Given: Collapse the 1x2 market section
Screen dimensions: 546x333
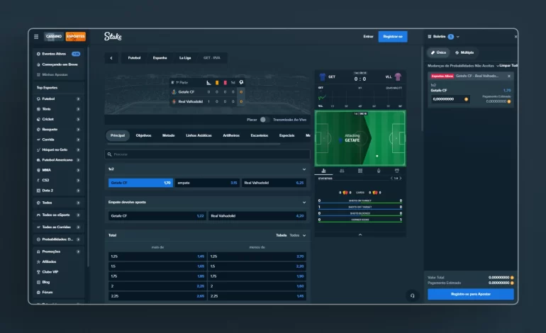Looking at the screenshot, I should tap(304, 169).
